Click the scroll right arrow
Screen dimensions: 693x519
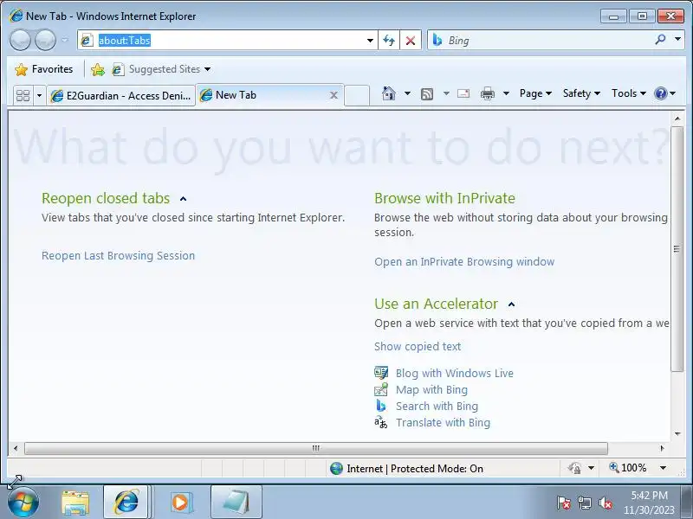point(662,448)
